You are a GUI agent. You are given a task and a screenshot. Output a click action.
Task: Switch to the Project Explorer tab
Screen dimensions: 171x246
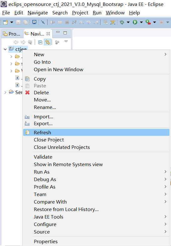point(12,34)
